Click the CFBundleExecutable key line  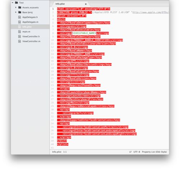click(79, 30)
